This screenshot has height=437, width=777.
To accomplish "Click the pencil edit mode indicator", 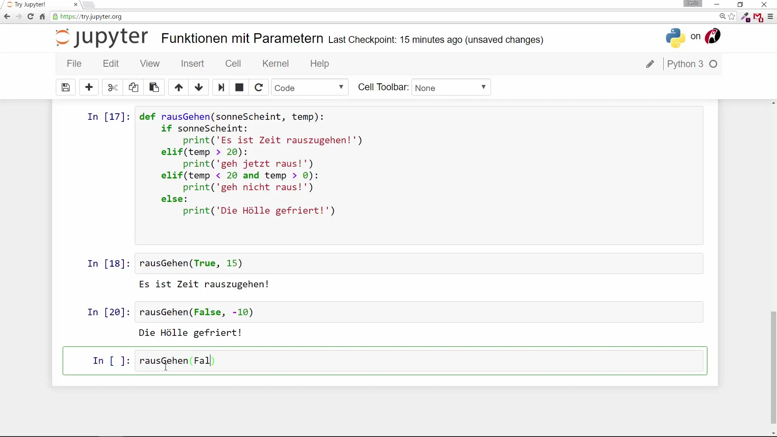I will pos(650,64).
